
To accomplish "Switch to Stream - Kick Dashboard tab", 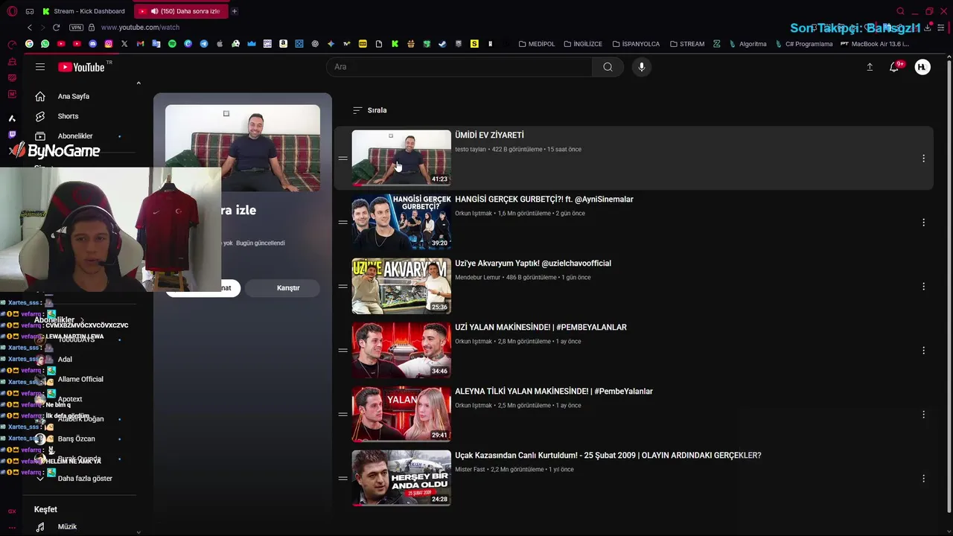I will click(84, 11).
